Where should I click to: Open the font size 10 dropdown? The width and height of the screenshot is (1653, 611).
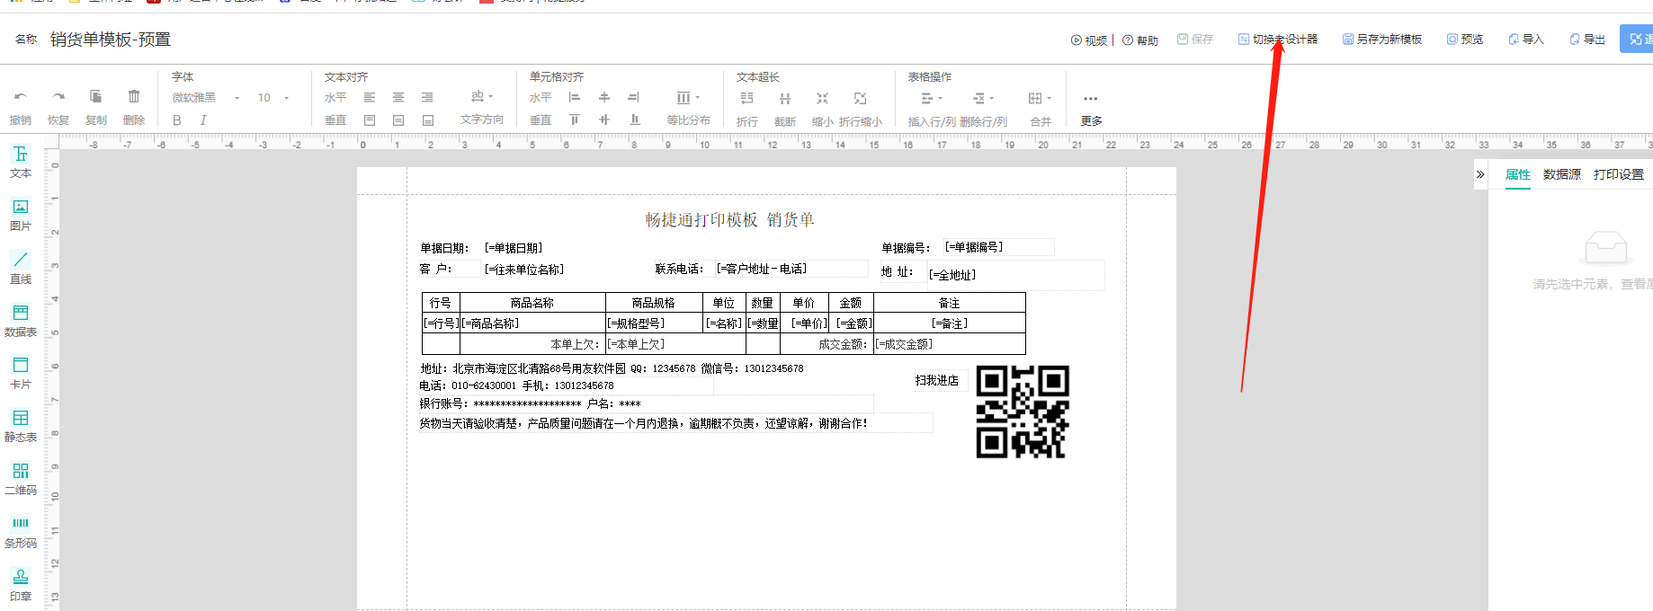pos(273,98)
